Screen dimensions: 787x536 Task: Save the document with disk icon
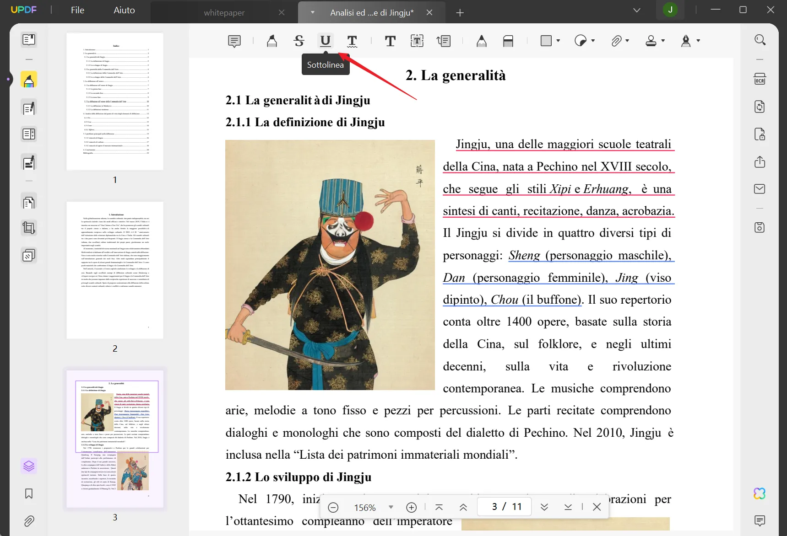pos(760,227)
